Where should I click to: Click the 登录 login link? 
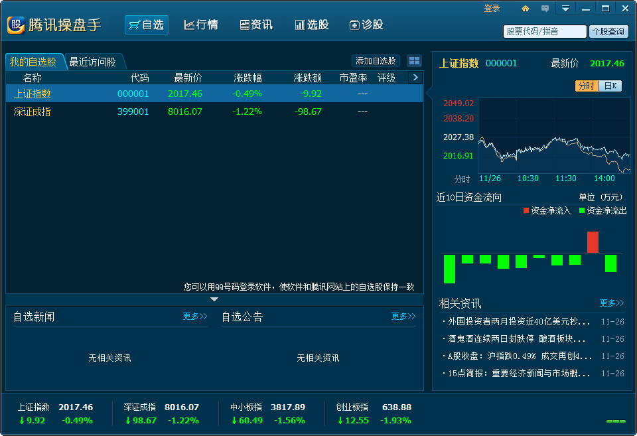[492, 9]
